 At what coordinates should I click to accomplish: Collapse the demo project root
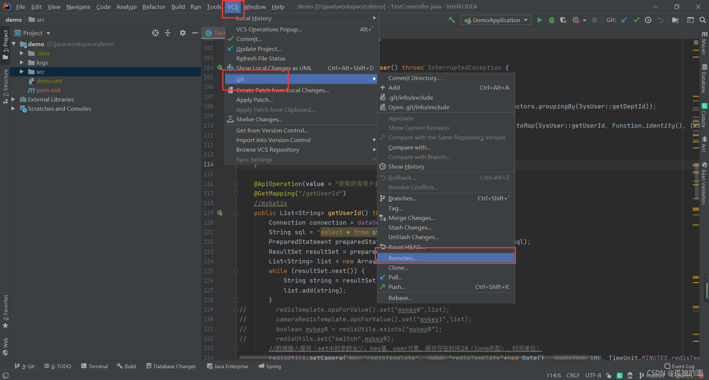[14, 44]
